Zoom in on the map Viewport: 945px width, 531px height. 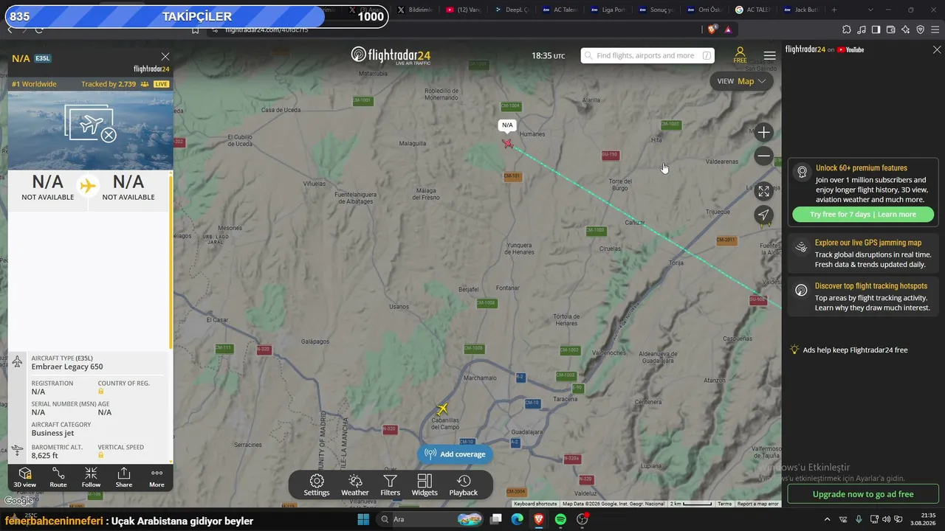[x=764, y=133]
